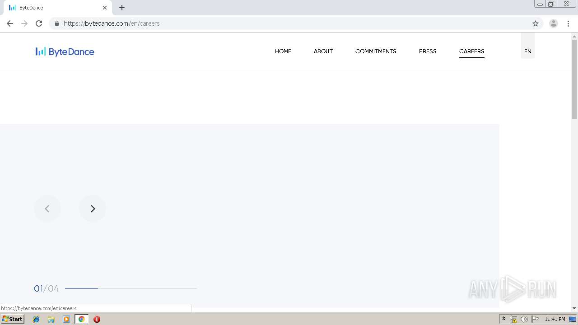Click the ByteDance logo

(x=65, y=51)
